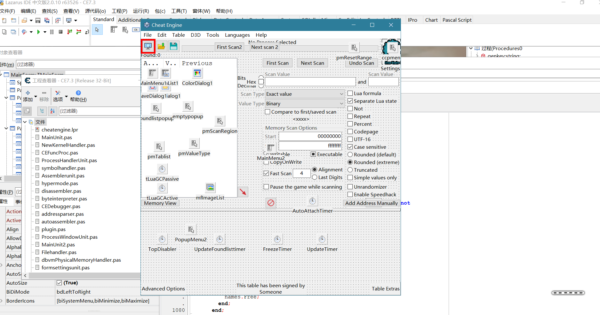Select the PopupMenu2 component icon
This screenshot has width=600, height=315.
[191, 230]
